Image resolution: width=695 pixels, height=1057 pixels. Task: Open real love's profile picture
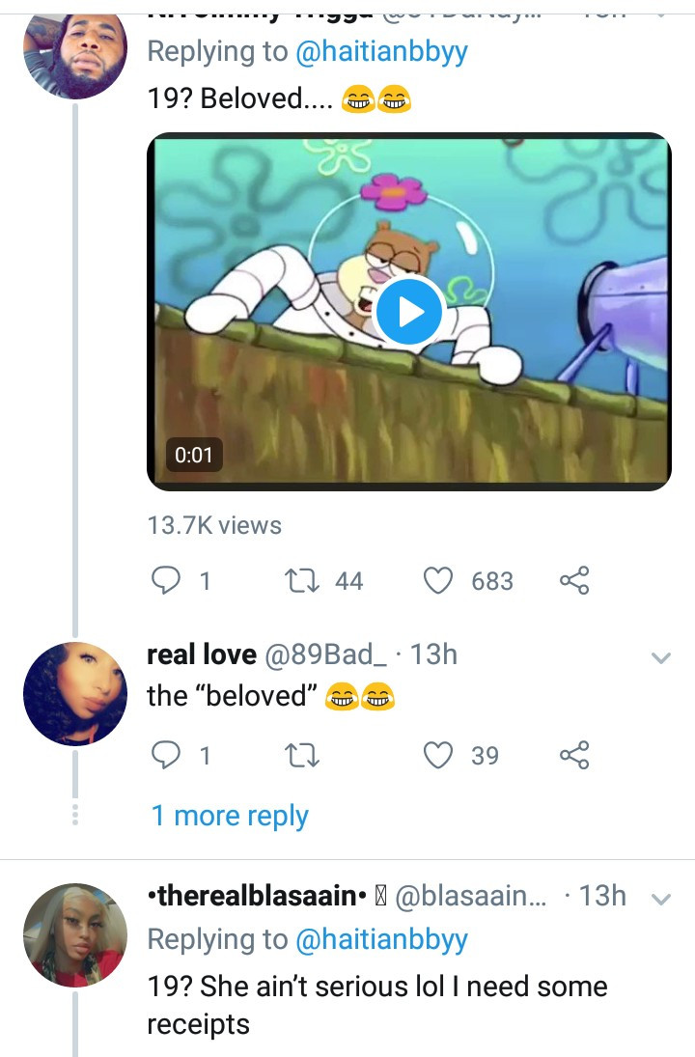pyautogui.click(x=74, y=693)
